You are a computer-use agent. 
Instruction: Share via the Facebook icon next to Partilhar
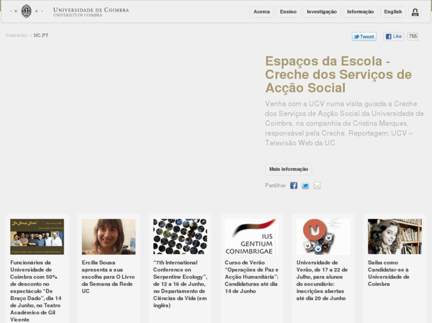(x=294, y=186)
